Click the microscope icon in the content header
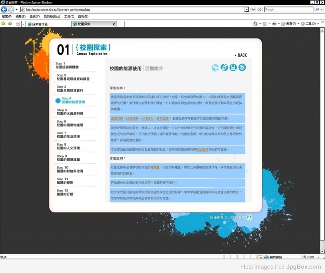The height and width of the screenshot is (273, 325). pos(224,68)
